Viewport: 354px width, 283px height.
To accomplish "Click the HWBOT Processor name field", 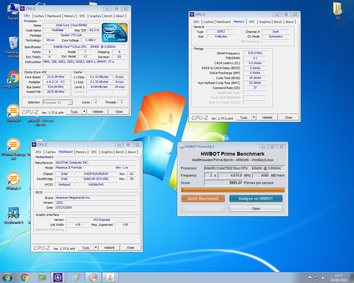I will [x=244, y=168].
